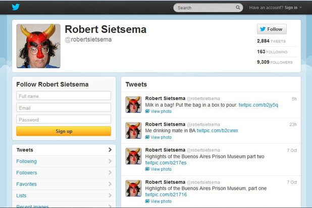Open the 23h tweet timestamp
This screenshot has height=208, width=312.
tap(293, 125)
